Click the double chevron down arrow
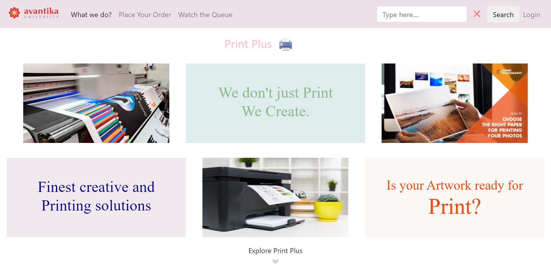Image resolution: width=551 pixels, height=267 pixels. tap(276, 261)
